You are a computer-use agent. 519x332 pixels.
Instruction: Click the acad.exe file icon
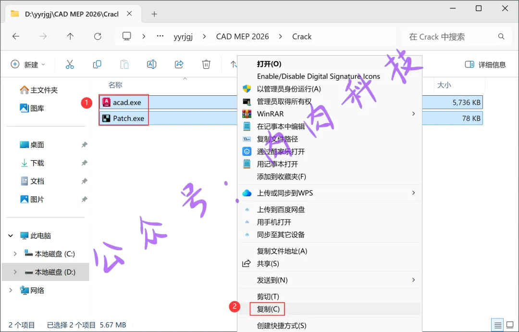[106, 102]
